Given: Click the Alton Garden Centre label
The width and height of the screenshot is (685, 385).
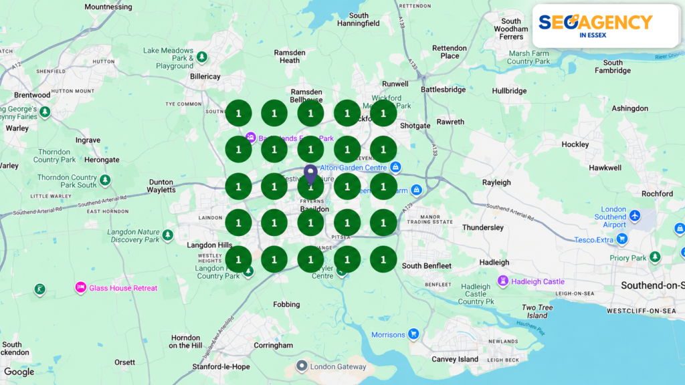Looking at the screenshot, I should [353, 168].
